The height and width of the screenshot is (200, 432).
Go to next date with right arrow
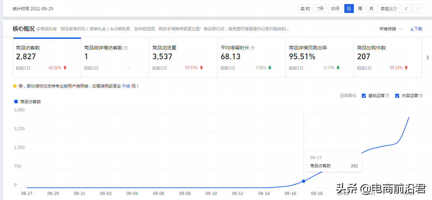(x=418, y=9)
